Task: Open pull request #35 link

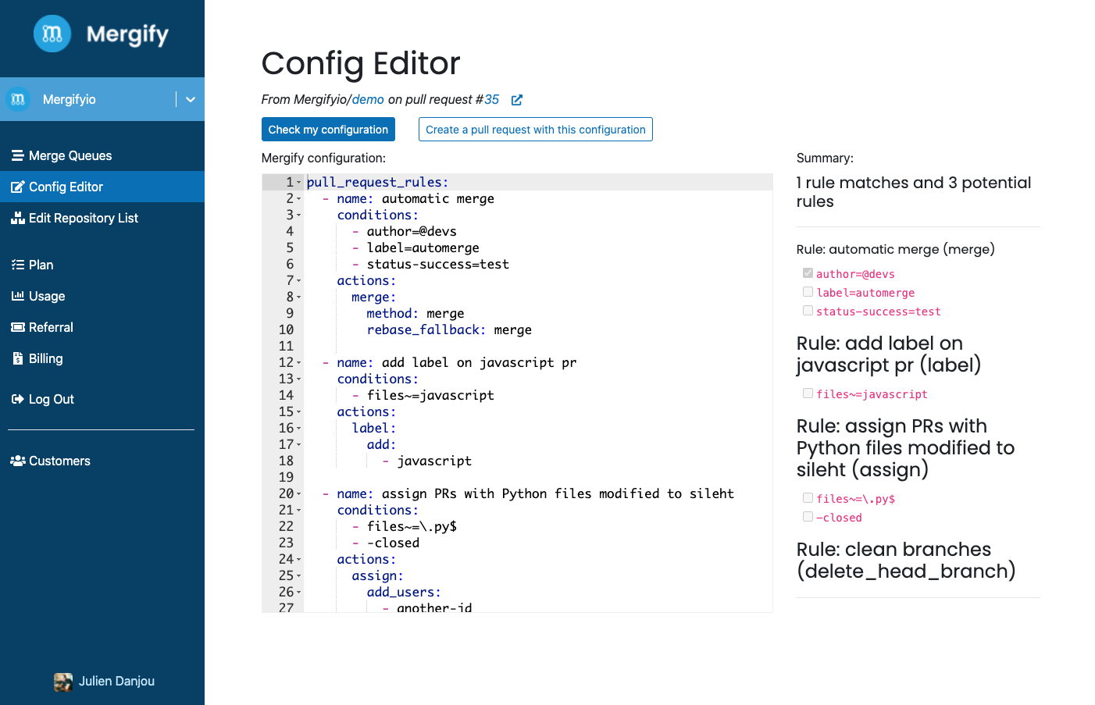Action: coord(491,99)
